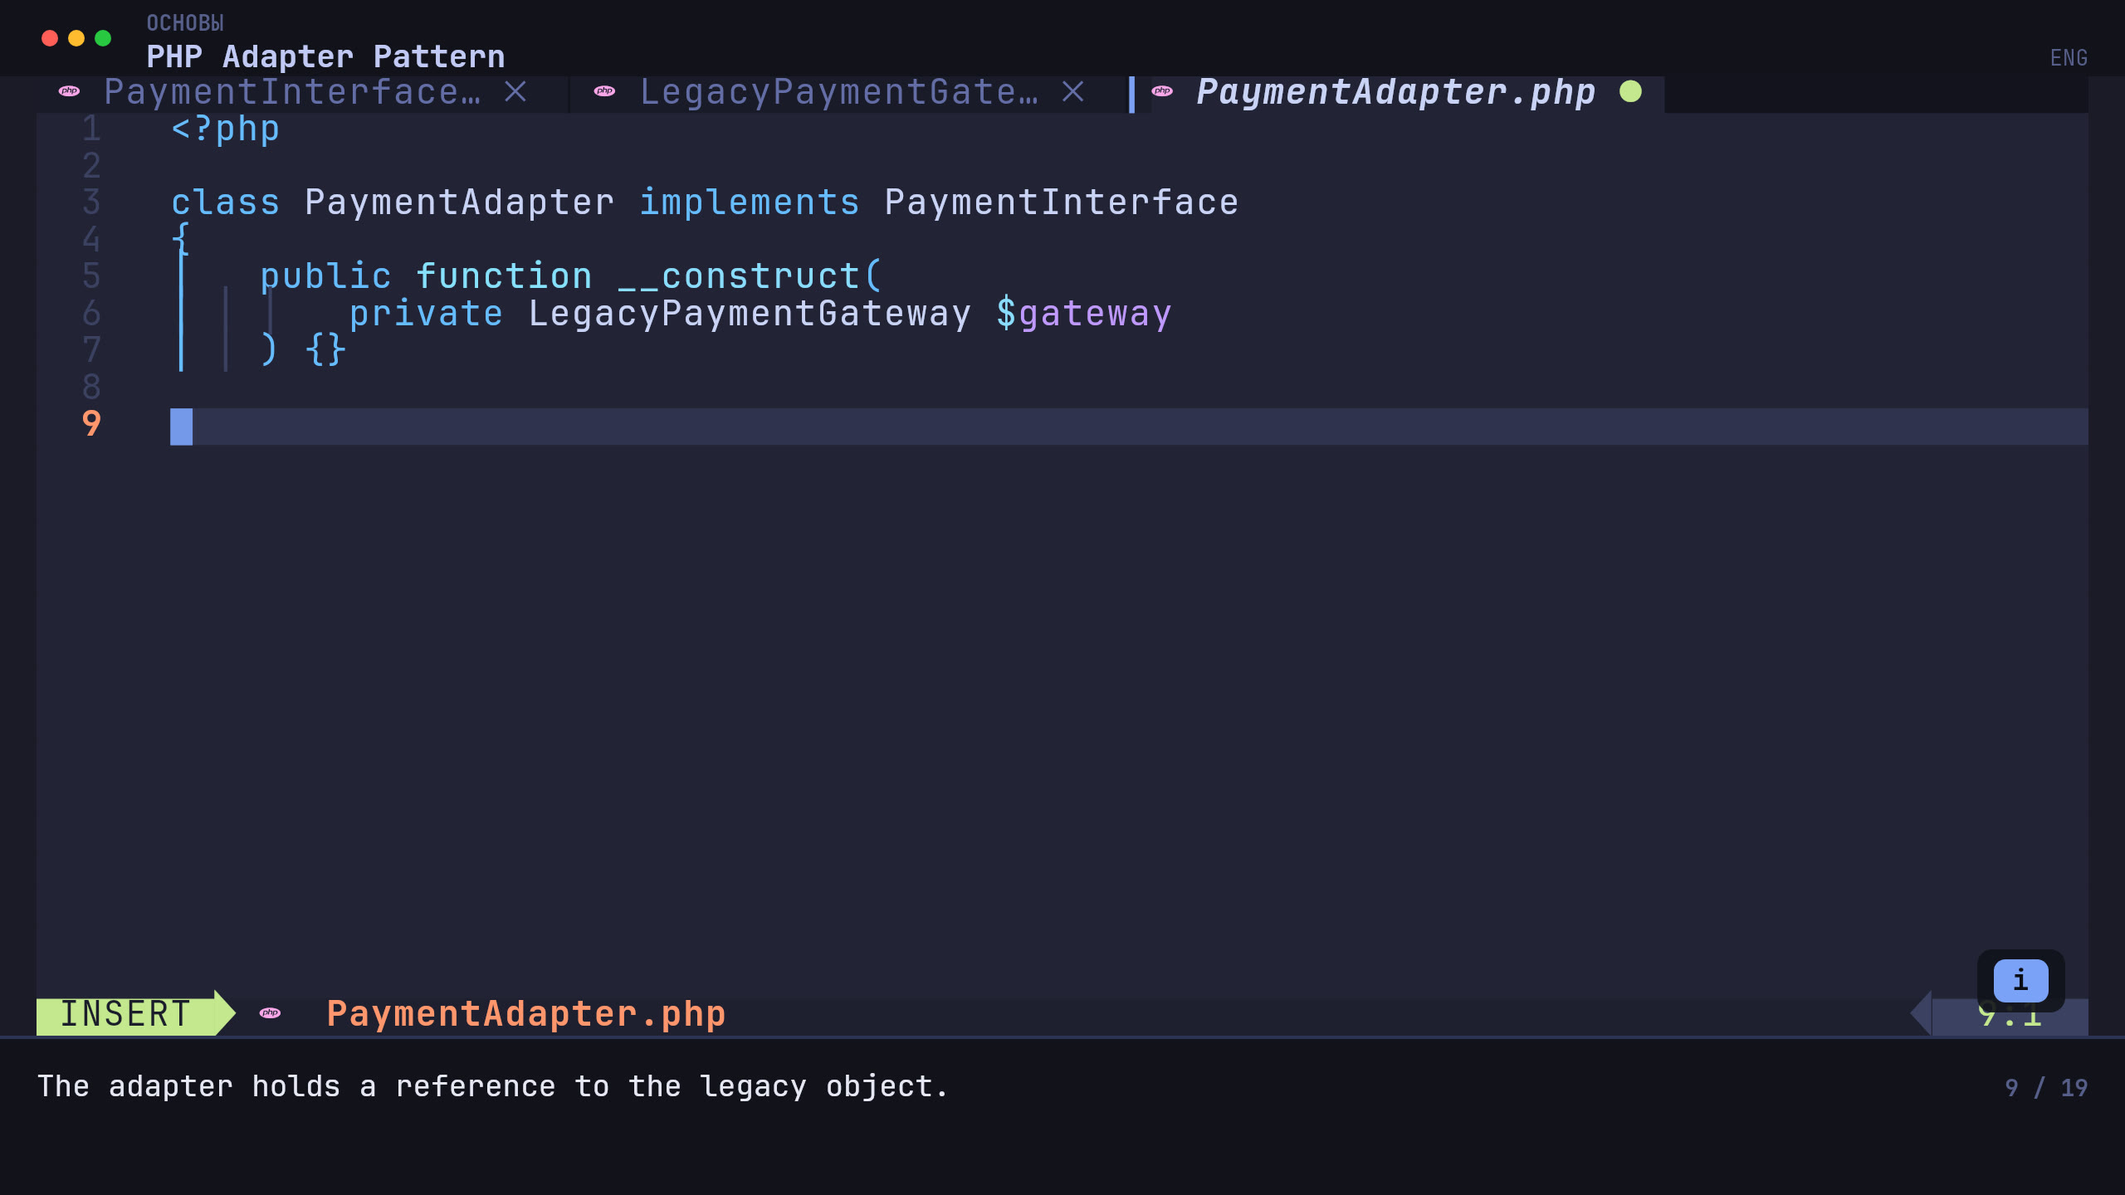
Task: Click PaymentInterface on line 3
Action: pos(1061,202)
